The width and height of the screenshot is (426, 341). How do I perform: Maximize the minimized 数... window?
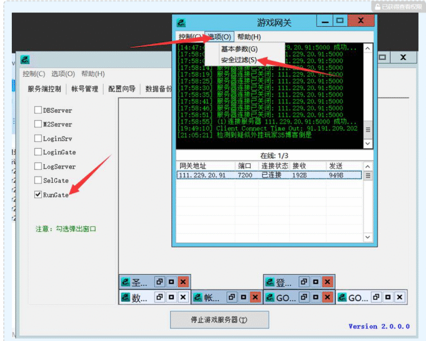pyautogui.click(x=171, y=298)
